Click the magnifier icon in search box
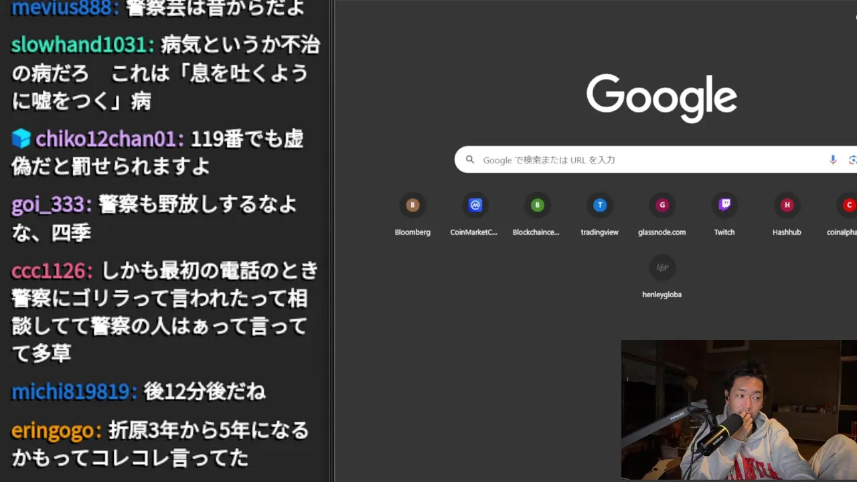Viewport: 857px width, 482px height. tap(470, 159)
